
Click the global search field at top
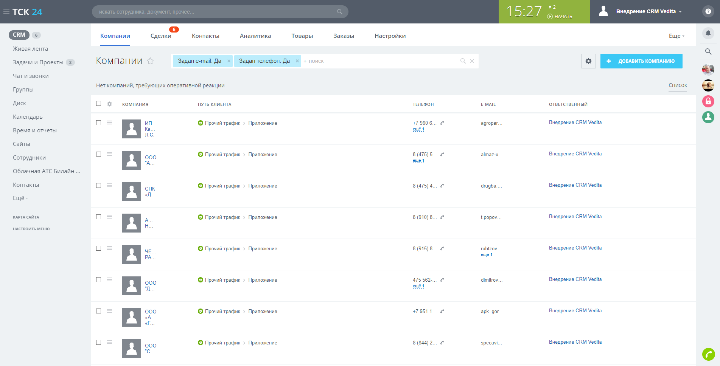point(216,12)
